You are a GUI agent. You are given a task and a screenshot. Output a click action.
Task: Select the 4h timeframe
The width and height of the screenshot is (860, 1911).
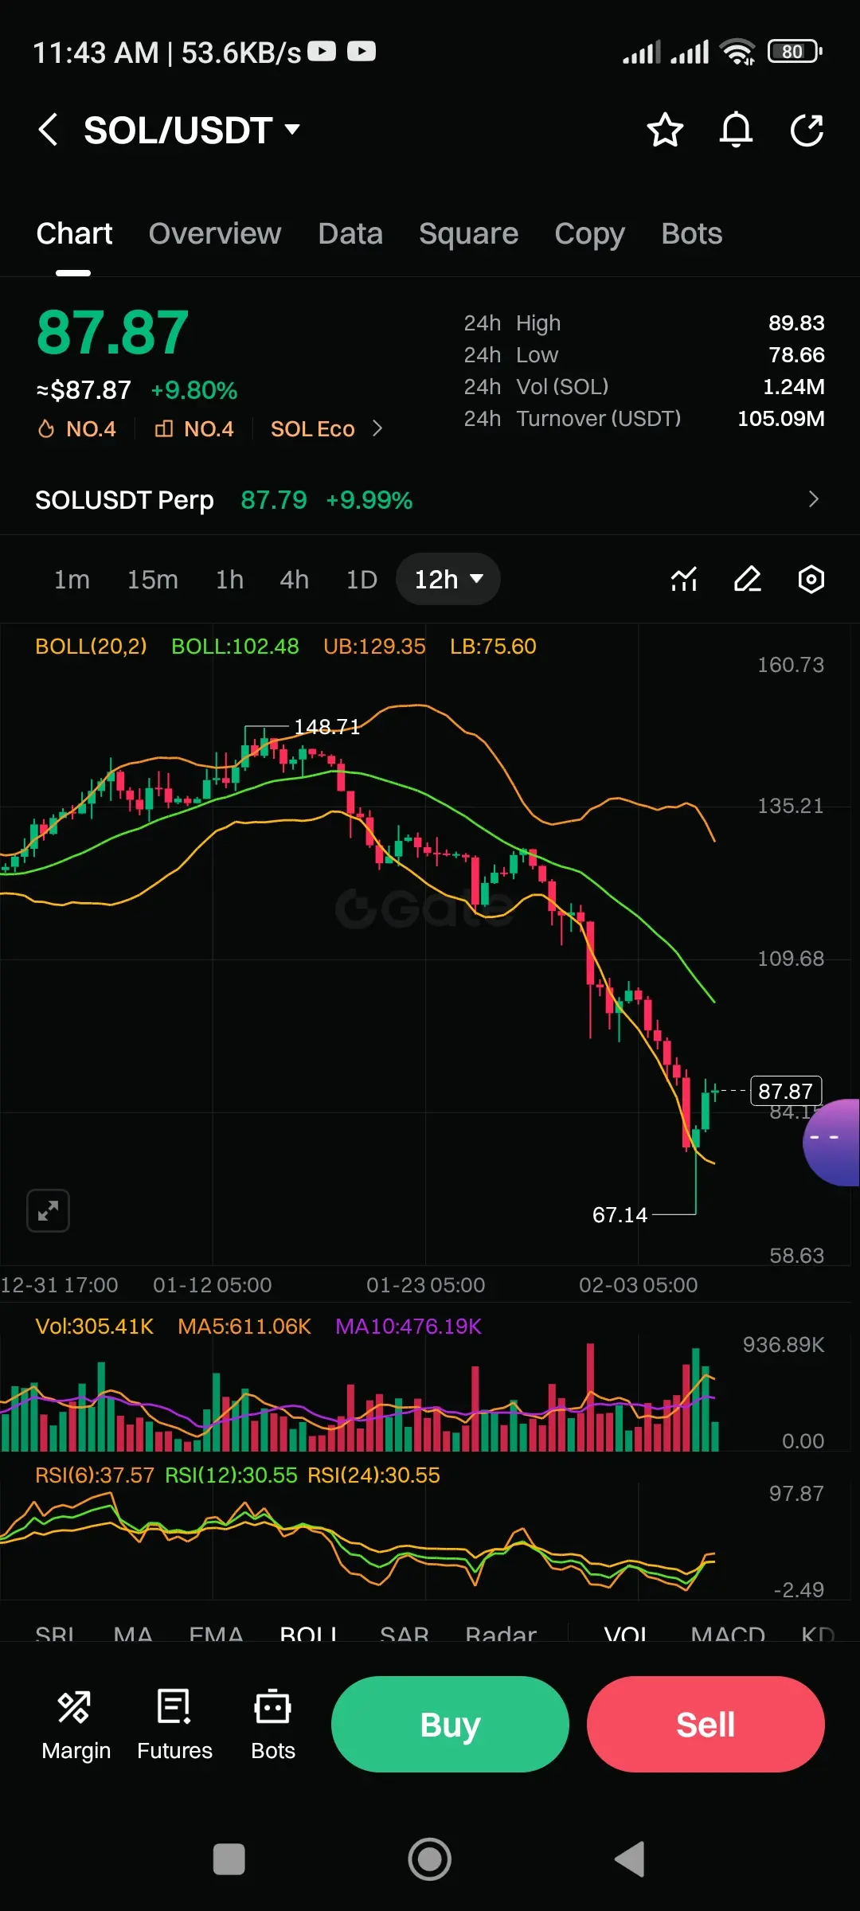click(294, 580)
